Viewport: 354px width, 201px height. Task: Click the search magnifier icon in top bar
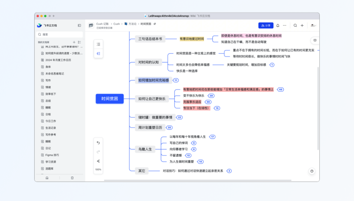click(295, 26)
